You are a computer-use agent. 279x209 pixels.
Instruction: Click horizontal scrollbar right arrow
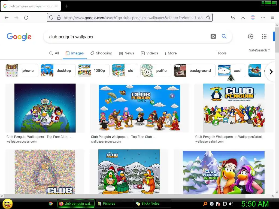pos(273,196)
